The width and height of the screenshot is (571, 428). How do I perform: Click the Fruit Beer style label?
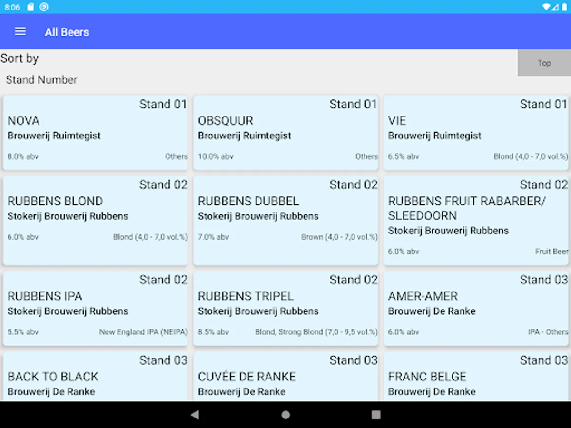tap(551, 252)
